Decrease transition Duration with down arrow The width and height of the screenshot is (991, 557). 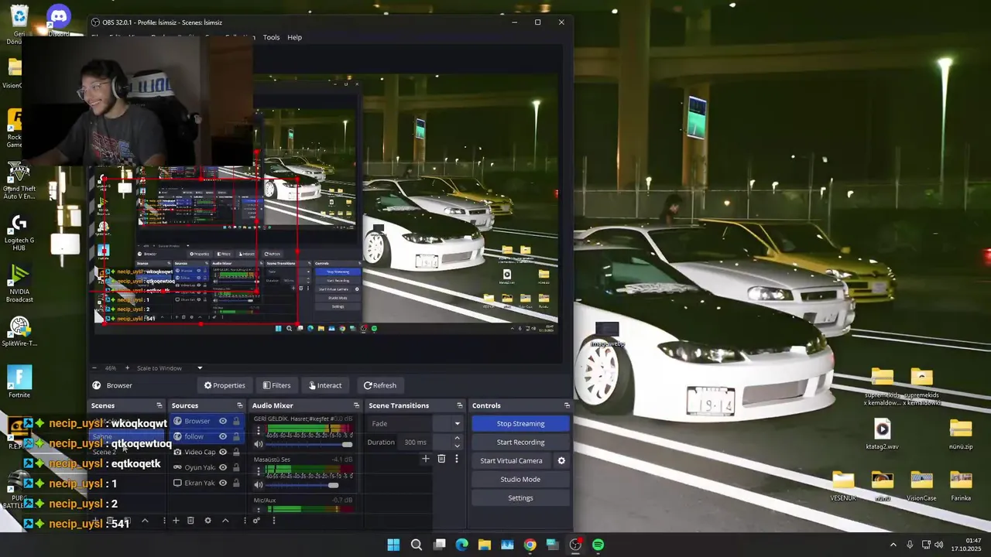coord(457,446)
